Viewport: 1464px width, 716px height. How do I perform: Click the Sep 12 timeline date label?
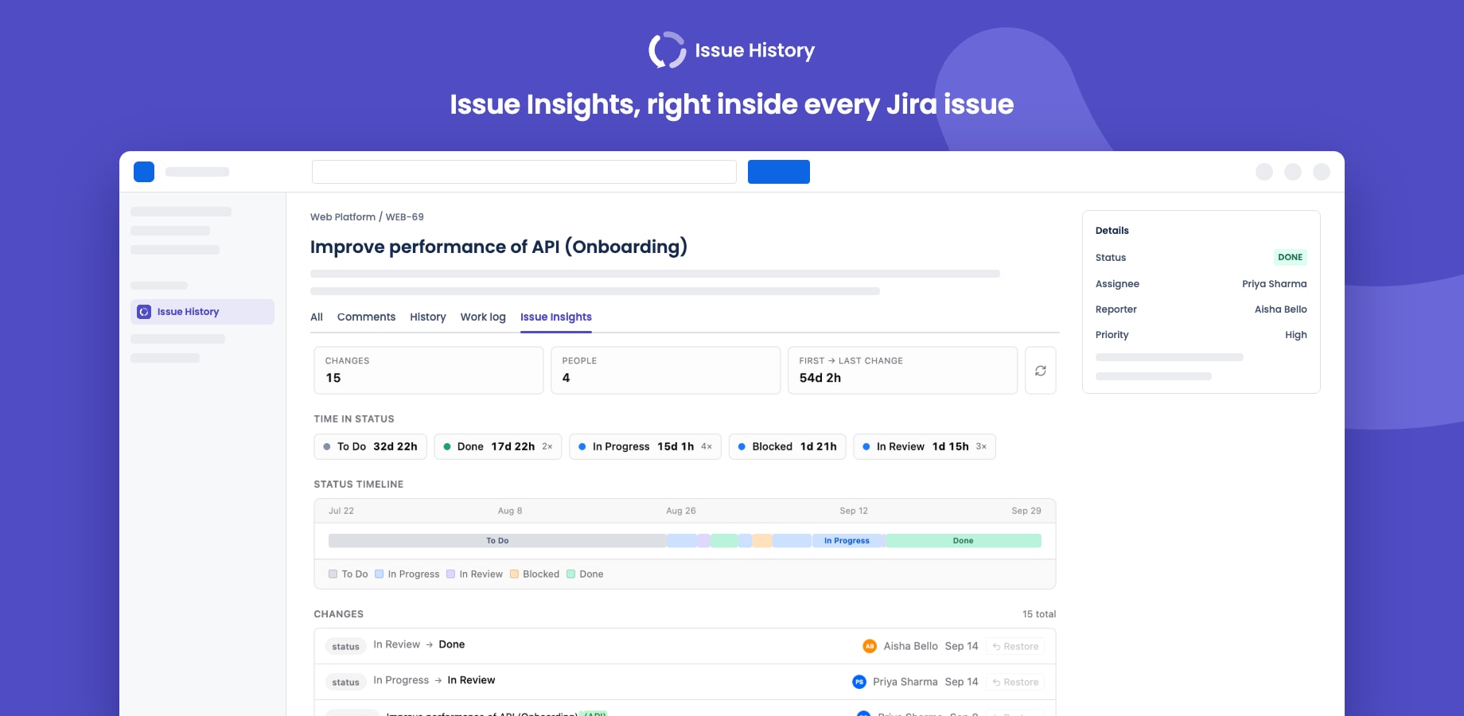(x=854, y=511)
